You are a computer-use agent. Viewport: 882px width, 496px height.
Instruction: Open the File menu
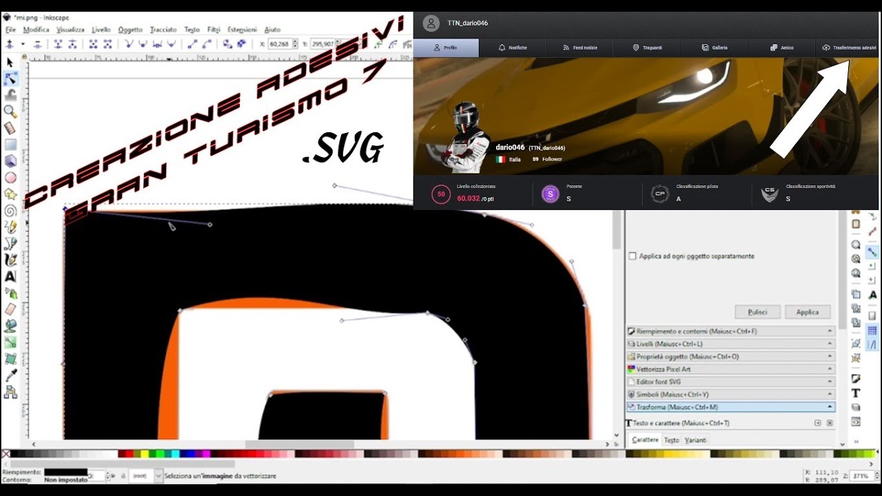10,30
